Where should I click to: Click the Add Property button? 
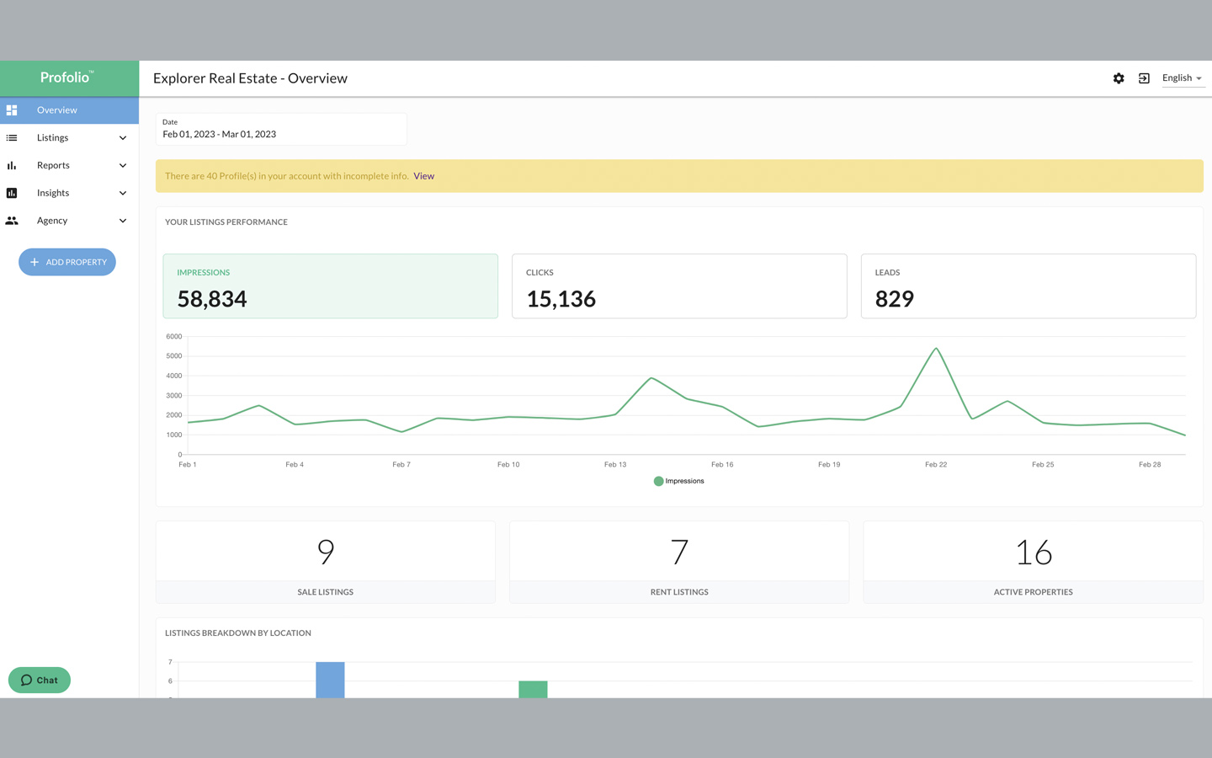(x=67, y=262)
